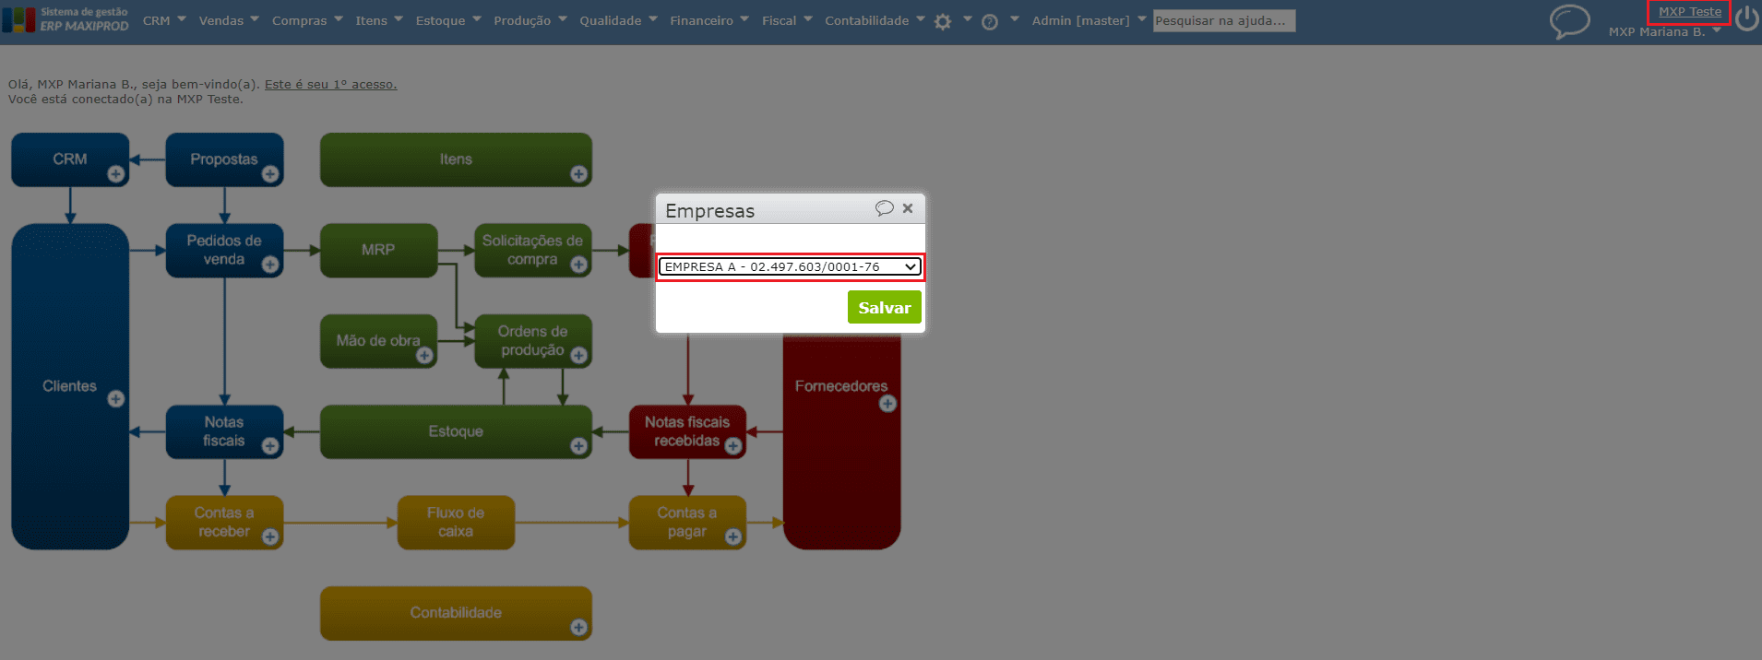Screen dimensions: 1762x660
Task: Click plus icon on Estoque block
Action: (578, 446)
